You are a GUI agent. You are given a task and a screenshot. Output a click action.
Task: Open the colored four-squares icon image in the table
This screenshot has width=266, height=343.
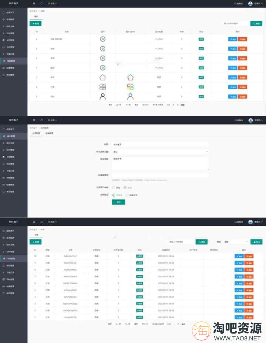130,87
